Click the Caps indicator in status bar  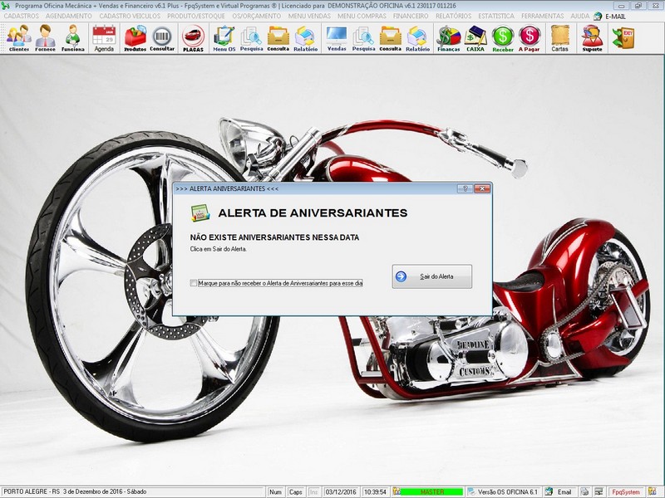(295, 491)
